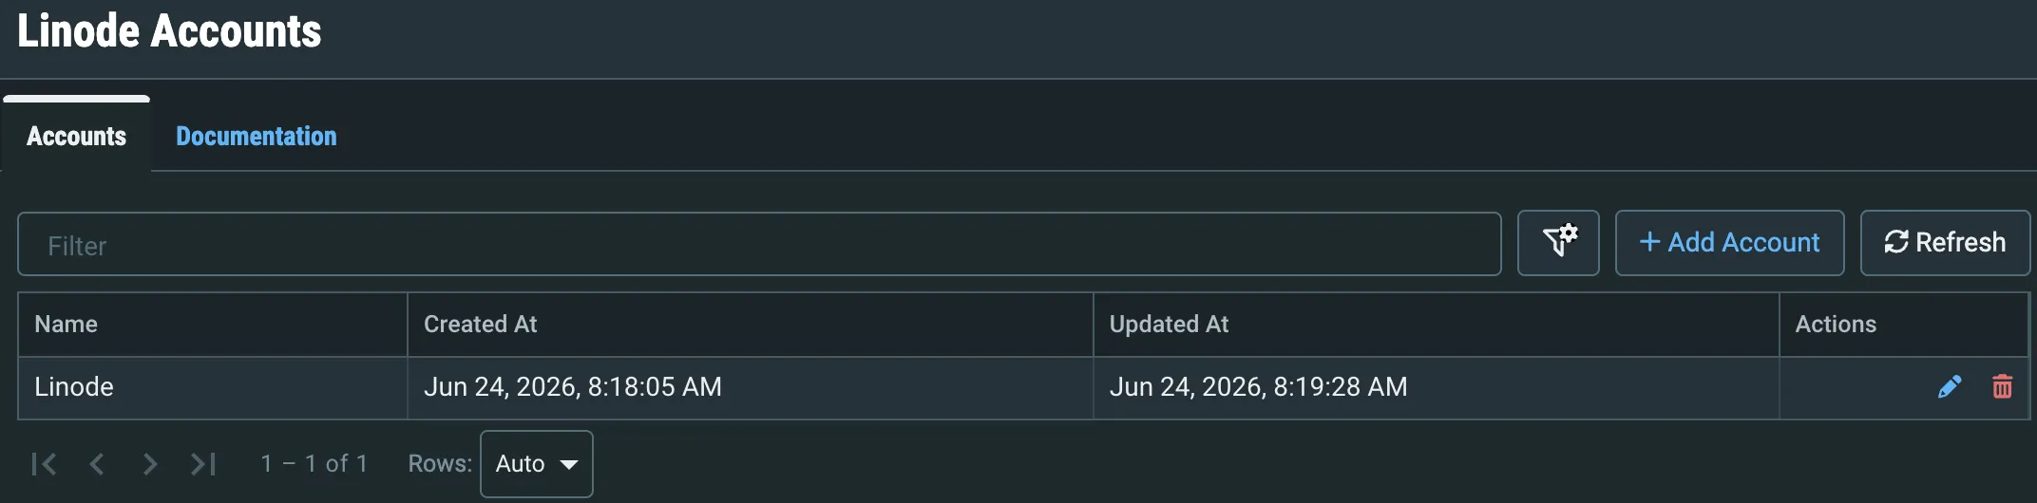
Task: Focus the Filter text field
Action: [759, 244]
